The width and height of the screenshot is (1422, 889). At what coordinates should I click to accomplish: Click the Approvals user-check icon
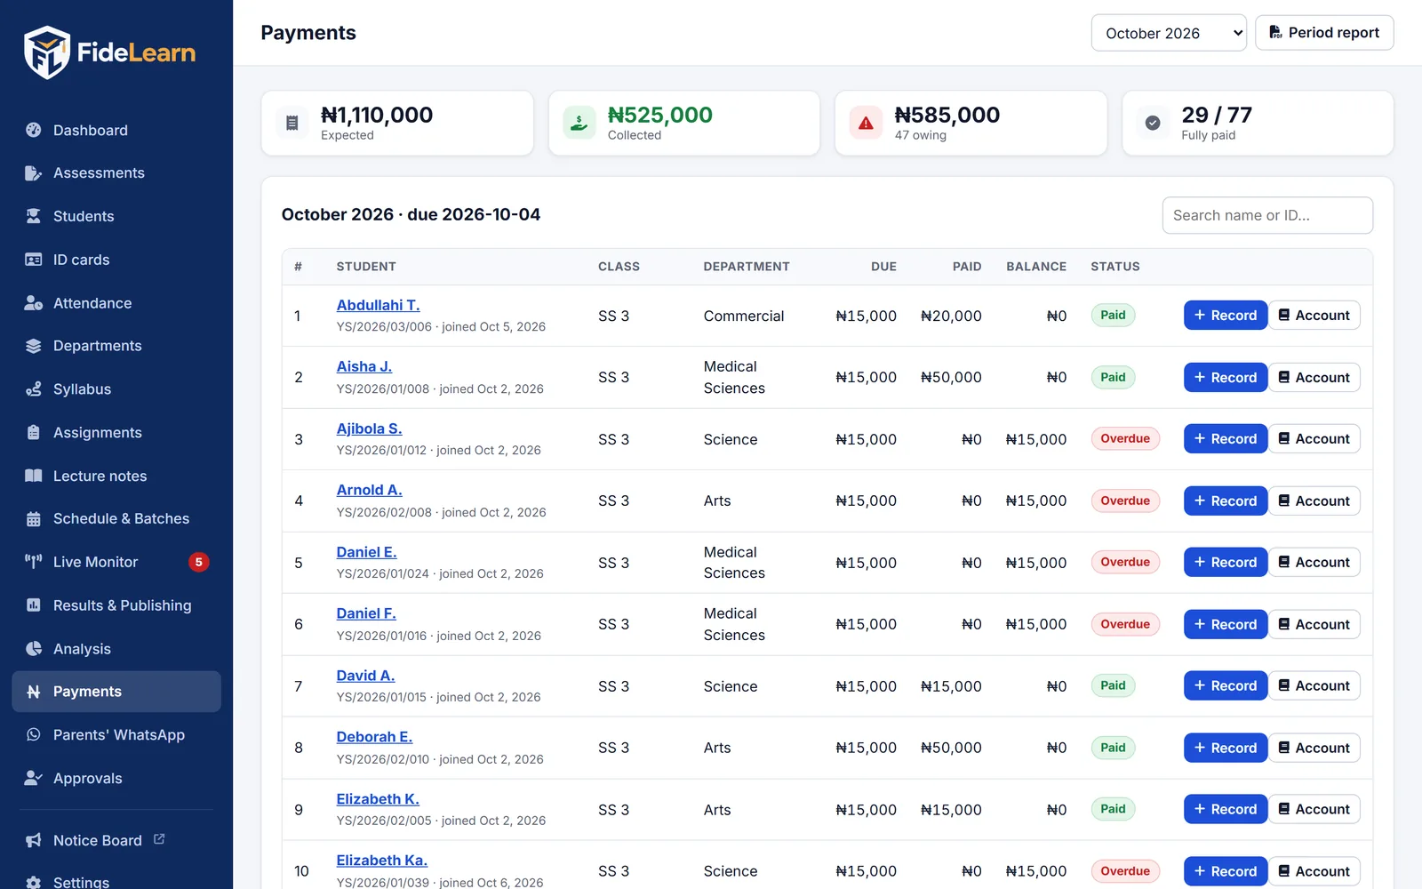[x=34, y=779]
